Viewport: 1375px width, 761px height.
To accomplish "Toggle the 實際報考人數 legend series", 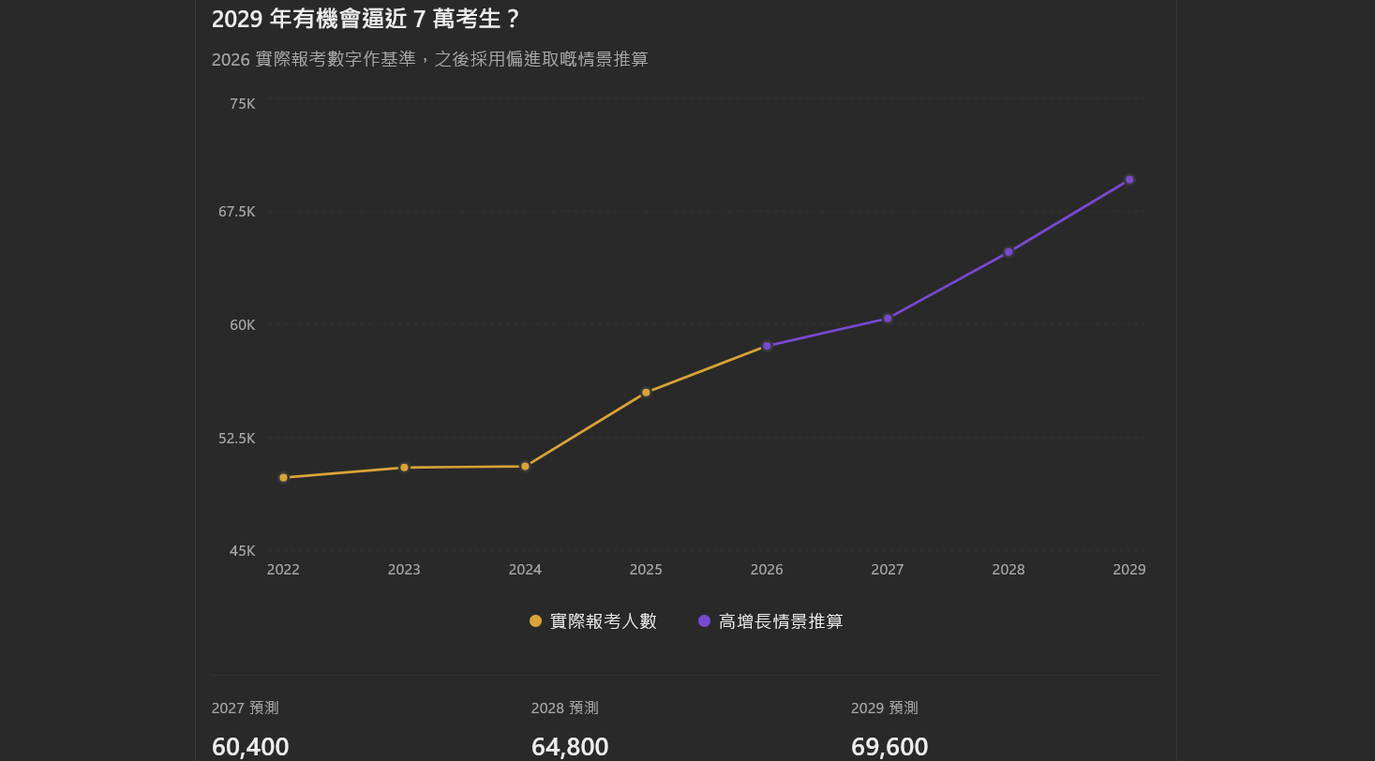I will (593, 621).
